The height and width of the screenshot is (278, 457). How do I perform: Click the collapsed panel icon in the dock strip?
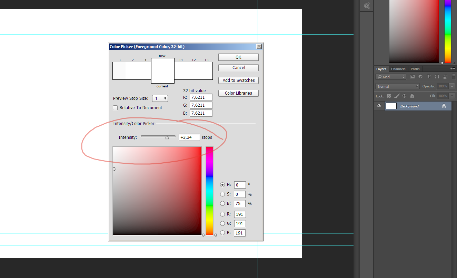point(367,6)
